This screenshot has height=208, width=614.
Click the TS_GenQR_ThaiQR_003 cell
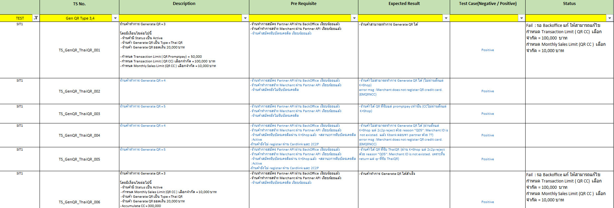coord(79,114)
